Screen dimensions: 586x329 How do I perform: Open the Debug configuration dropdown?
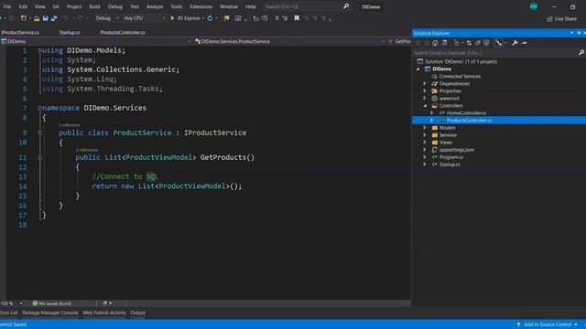coord(106,18)
